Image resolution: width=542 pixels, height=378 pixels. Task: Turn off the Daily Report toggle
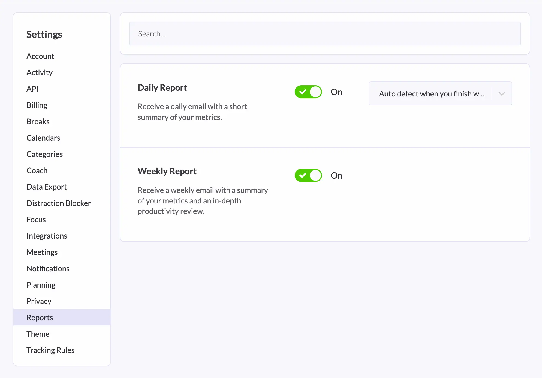point(308,92)
